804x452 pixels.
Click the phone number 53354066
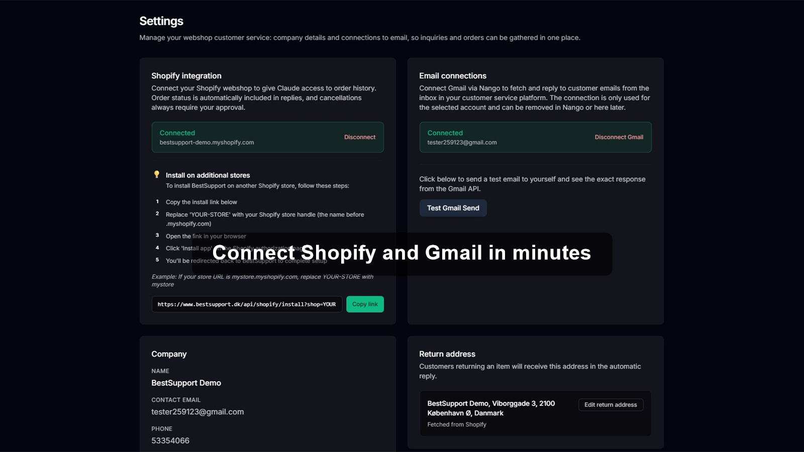point(170,440)
